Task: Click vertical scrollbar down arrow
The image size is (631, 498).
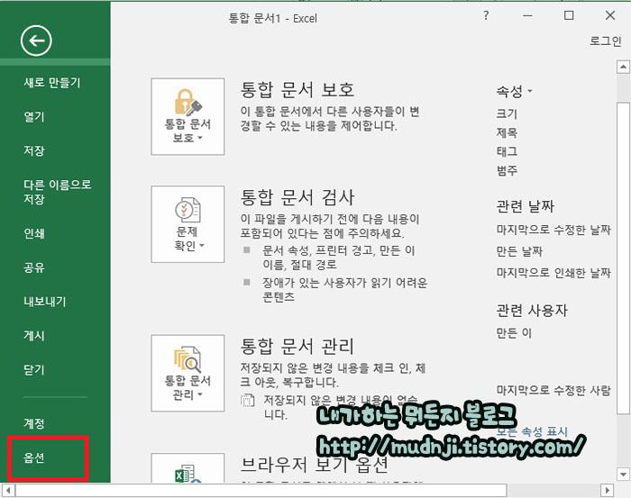Action: tap(624, 475)
